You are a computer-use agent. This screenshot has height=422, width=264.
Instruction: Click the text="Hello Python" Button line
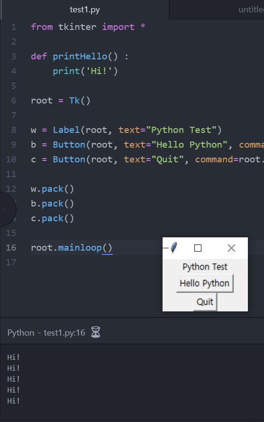point(147,145)
